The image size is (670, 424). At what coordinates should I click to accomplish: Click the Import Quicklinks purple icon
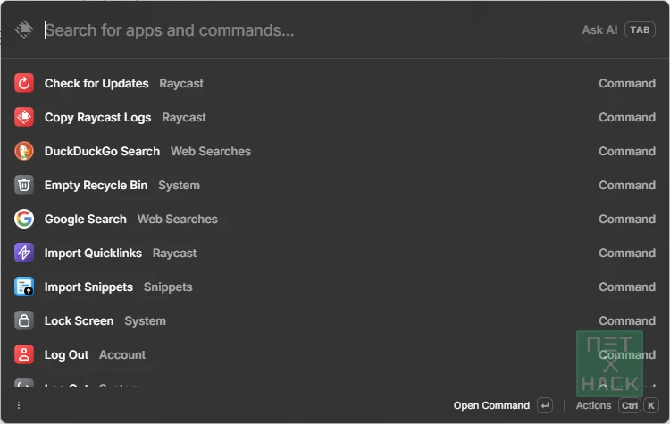point(24,253)
